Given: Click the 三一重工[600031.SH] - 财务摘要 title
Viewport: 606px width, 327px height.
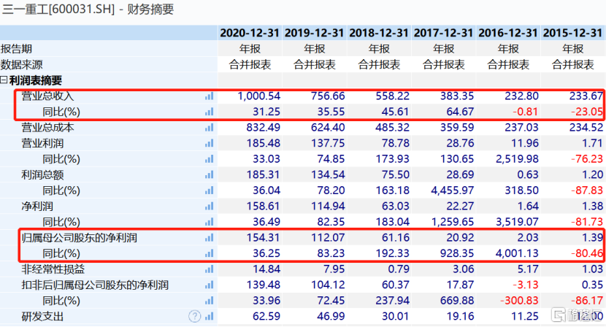Looking at the screenshot, I should [88, 9].
